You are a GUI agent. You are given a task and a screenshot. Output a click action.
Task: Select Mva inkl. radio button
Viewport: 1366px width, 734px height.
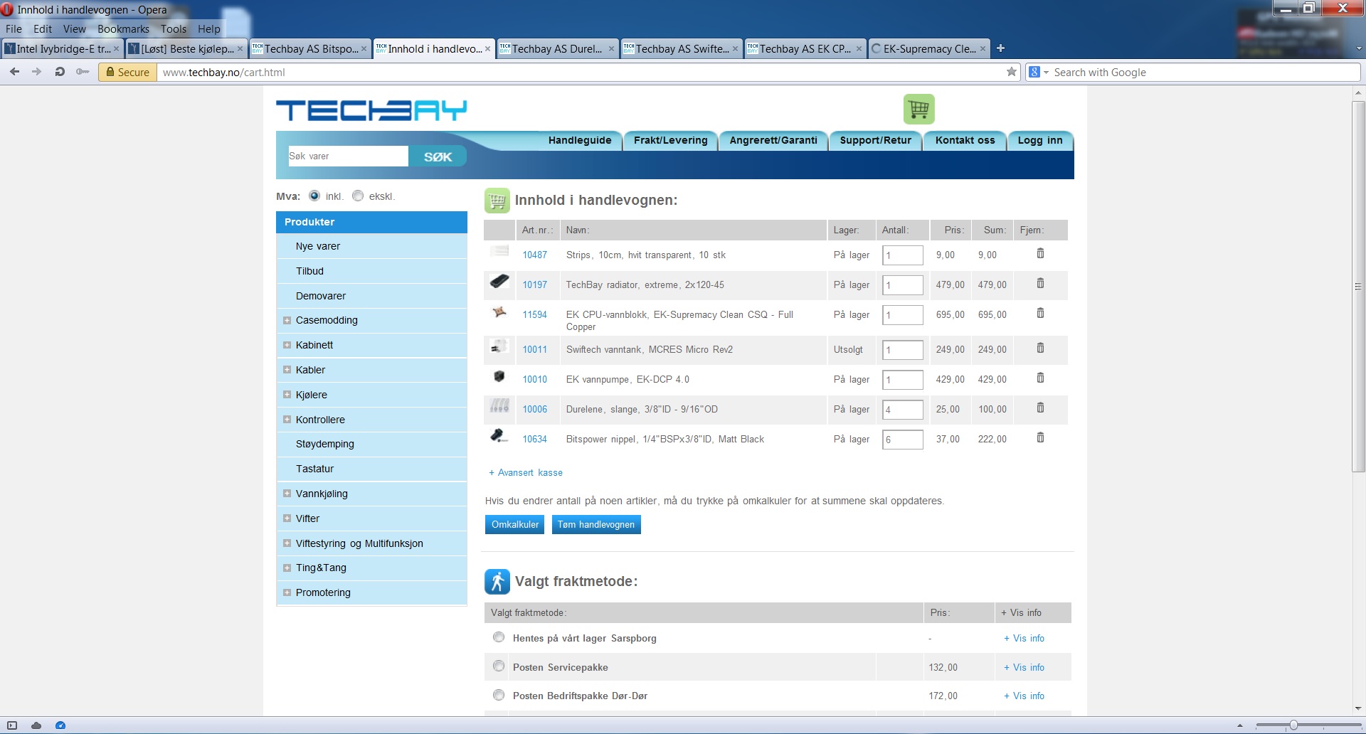(x=314, y=196)
